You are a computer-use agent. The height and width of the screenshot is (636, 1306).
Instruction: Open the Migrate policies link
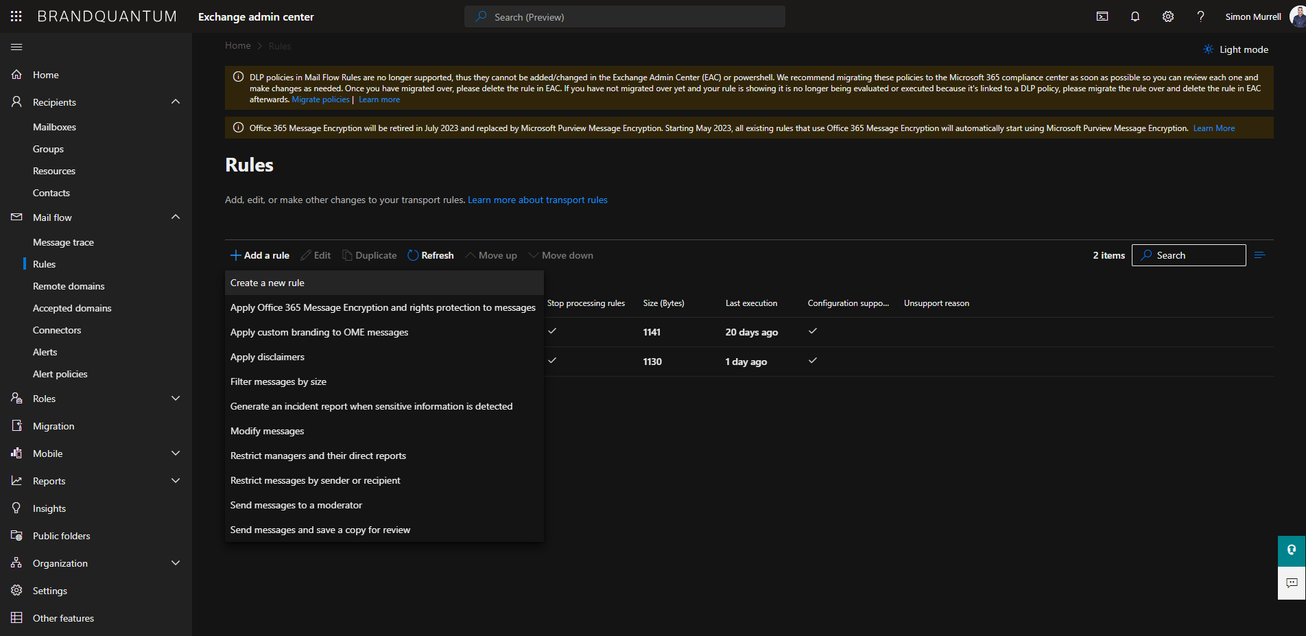pyautogui.click(x=320, y=99)
